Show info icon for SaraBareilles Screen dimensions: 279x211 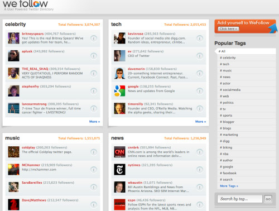click(94, 187)
